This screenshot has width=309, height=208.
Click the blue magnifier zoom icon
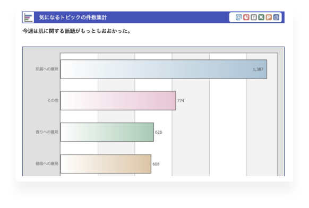238,18
